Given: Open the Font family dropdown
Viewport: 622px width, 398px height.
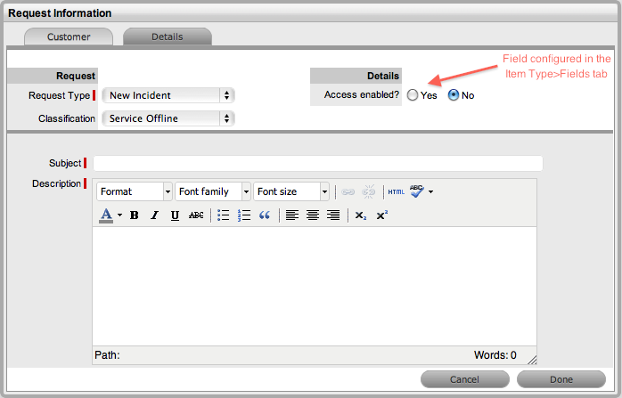Looking at the screenshot, I should point(213,191).
